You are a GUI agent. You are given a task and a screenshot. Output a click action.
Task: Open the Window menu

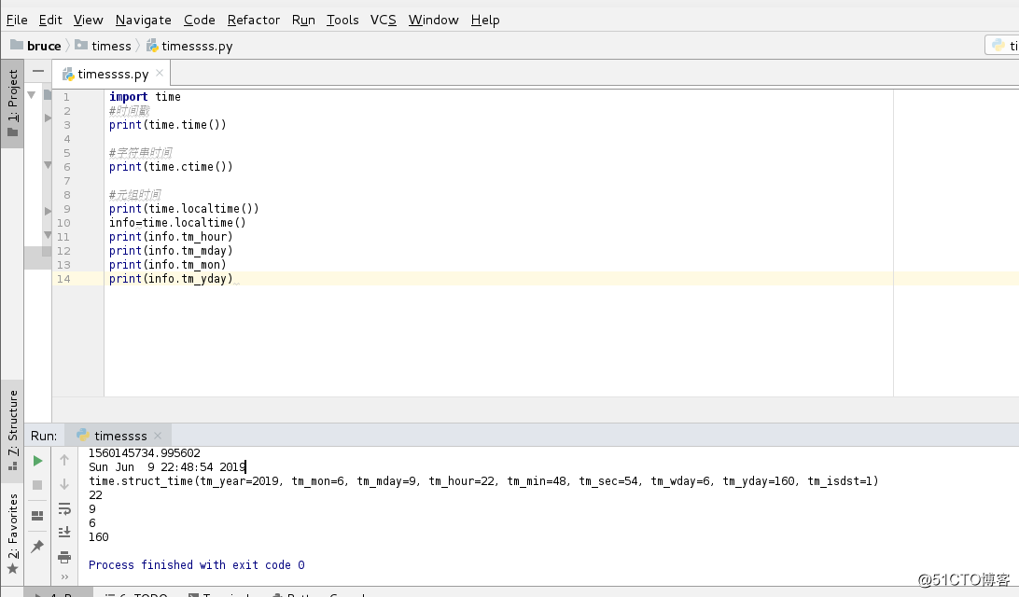(x=434, y=21)
